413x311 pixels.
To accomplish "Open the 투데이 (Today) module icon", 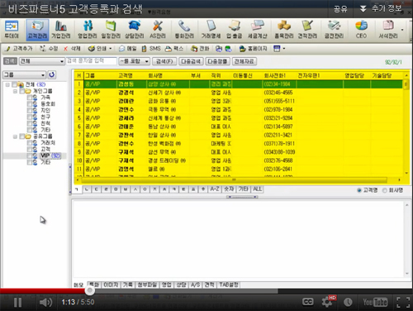I will click(x=12, y=29).
